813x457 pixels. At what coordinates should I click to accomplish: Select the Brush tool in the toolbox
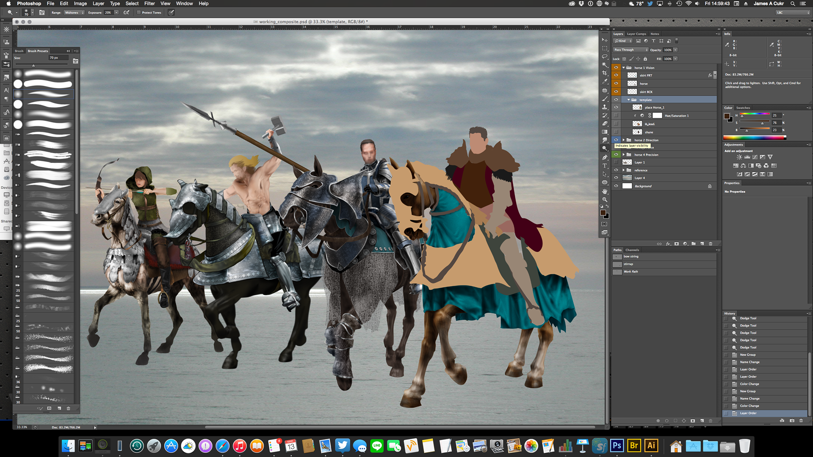pyautogui.click(x=605, y=99)
